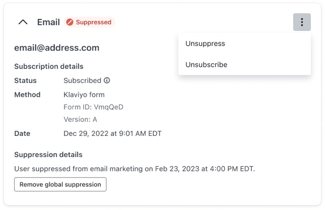Viewport: 325px width, 210px height.
Task: Click the Klaviyo form method value
Action: [x=84, y=95]
